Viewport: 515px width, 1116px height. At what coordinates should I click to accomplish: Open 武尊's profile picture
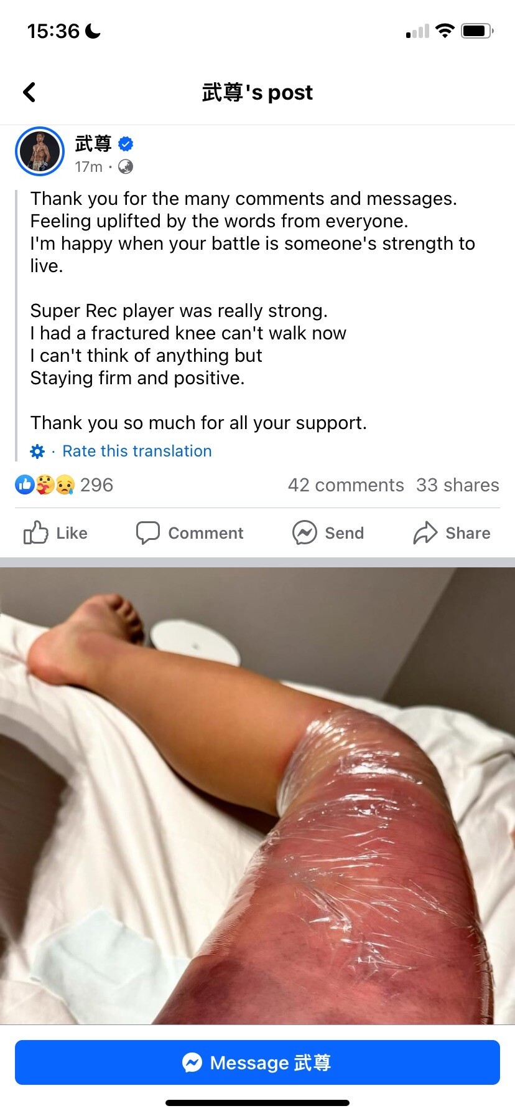pyautogui.click(x=40, y=151)
